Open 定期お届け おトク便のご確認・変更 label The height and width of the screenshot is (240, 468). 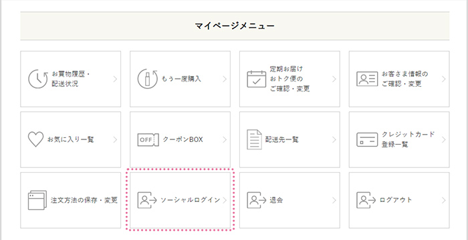[x=289, y=79]
